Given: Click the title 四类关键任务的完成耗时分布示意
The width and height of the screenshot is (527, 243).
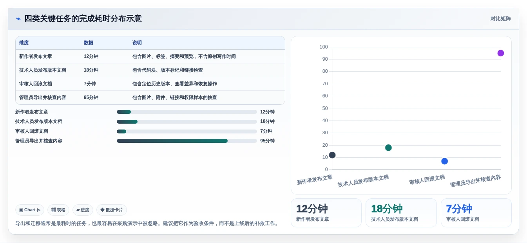Looking at the screenshot, I should [x=83, y=19].
